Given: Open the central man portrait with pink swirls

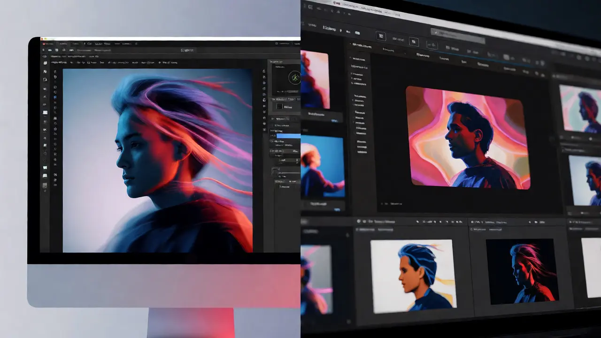Looking at the screenshot, I should (x=468, y=137).
